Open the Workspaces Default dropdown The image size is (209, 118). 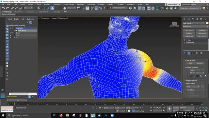pyautogui.click(x=200, y=5)
